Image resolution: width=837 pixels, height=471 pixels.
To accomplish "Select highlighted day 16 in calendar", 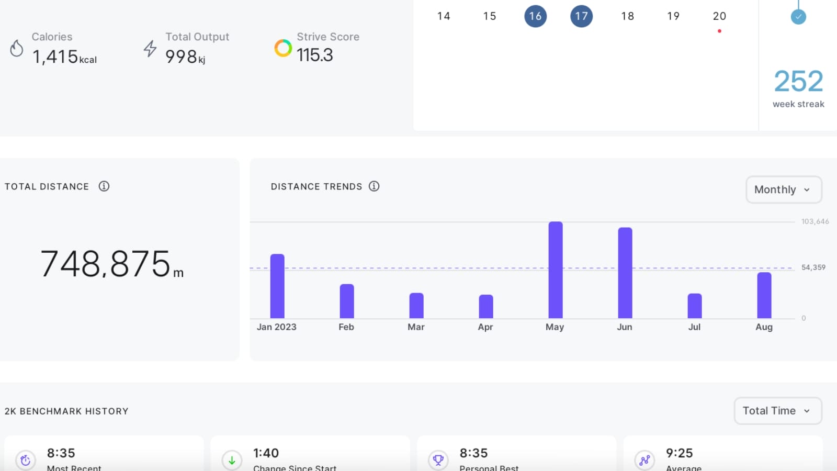I will (535, 16).
